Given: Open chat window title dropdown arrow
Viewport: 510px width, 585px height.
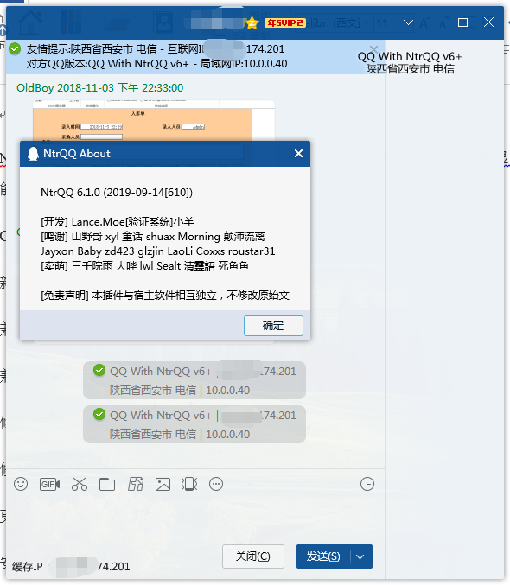Looking at the screenshot, I should coord(409,22).
